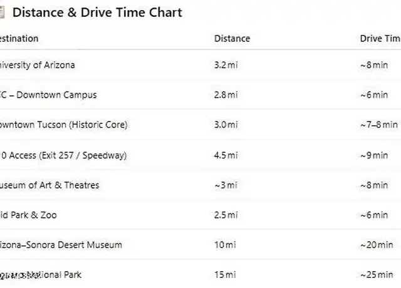Click the 3.2 mi distance cell
The height and width of the screenshot is (288, 401).
point(226,64)
